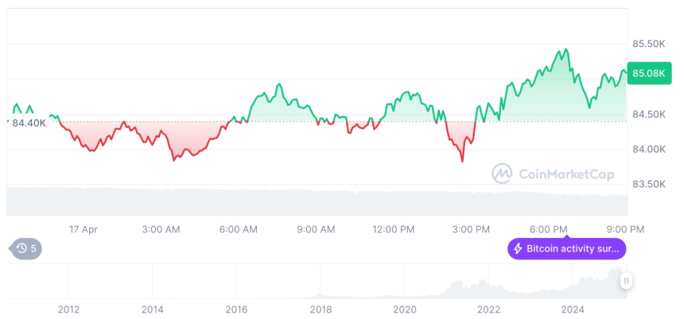
Task: Select 2022 on the overview timeline
Action: coord(488,309)
